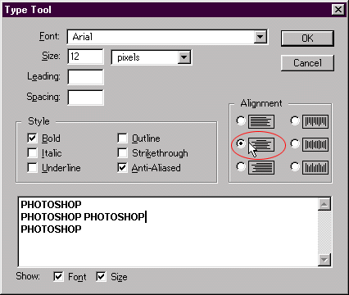Choose vertical top alignment icon
349x295 pixels.
pyautogui.click(x=315, y=121)
